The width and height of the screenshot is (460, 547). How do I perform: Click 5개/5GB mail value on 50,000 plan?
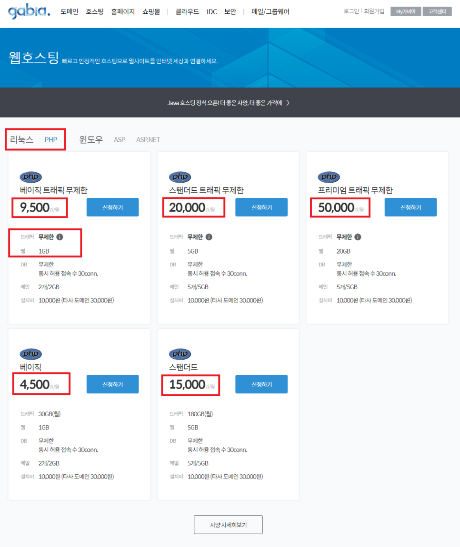(347, 287)
